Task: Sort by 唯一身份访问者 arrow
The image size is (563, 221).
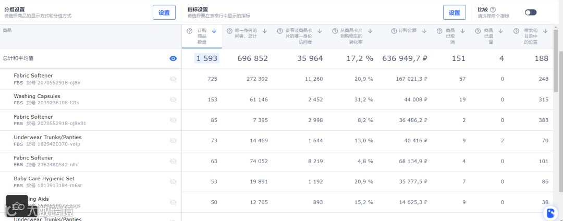Action: pyautogui.click(x=265, y=31)
